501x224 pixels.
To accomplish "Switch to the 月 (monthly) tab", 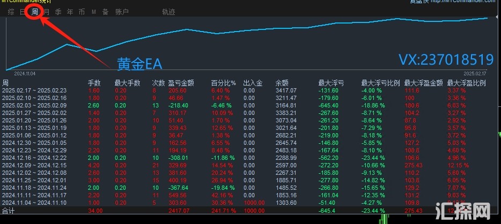I will pos(47,11).
